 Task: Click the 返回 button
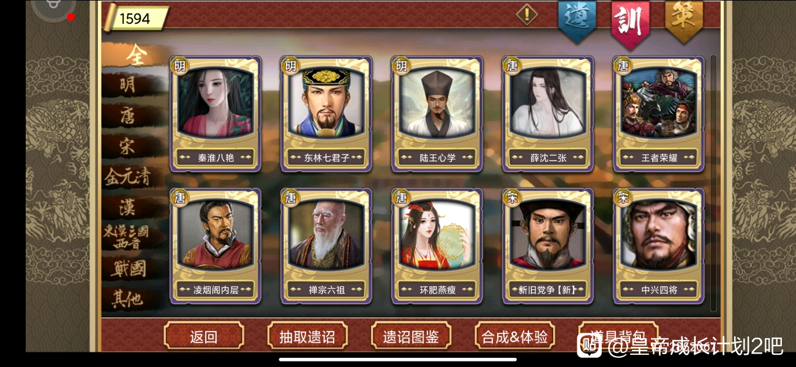204,336
